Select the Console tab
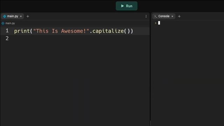Image resolution: width=224 pixels, height=126 pixels. coord(163,16)
